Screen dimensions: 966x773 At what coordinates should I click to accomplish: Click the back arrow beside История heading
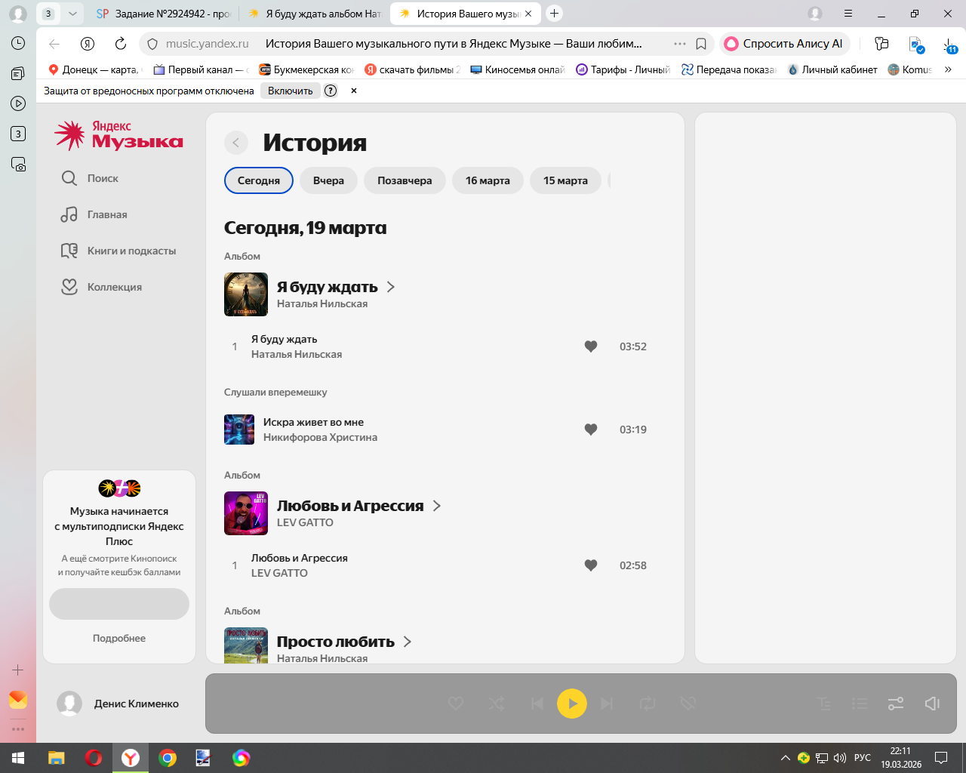click(x=236, y=143)
